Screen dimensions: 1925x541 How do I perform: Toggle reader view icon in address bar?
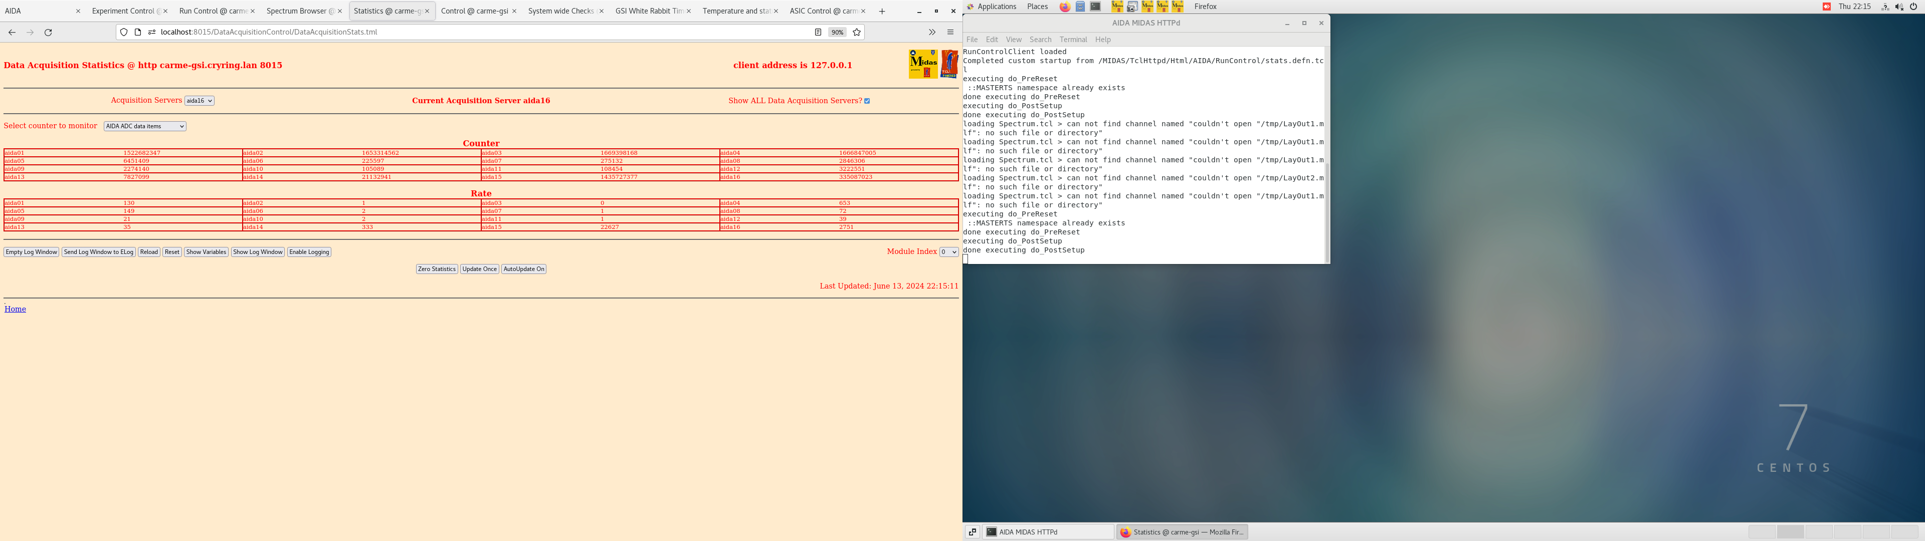click(x=818, y=32)
